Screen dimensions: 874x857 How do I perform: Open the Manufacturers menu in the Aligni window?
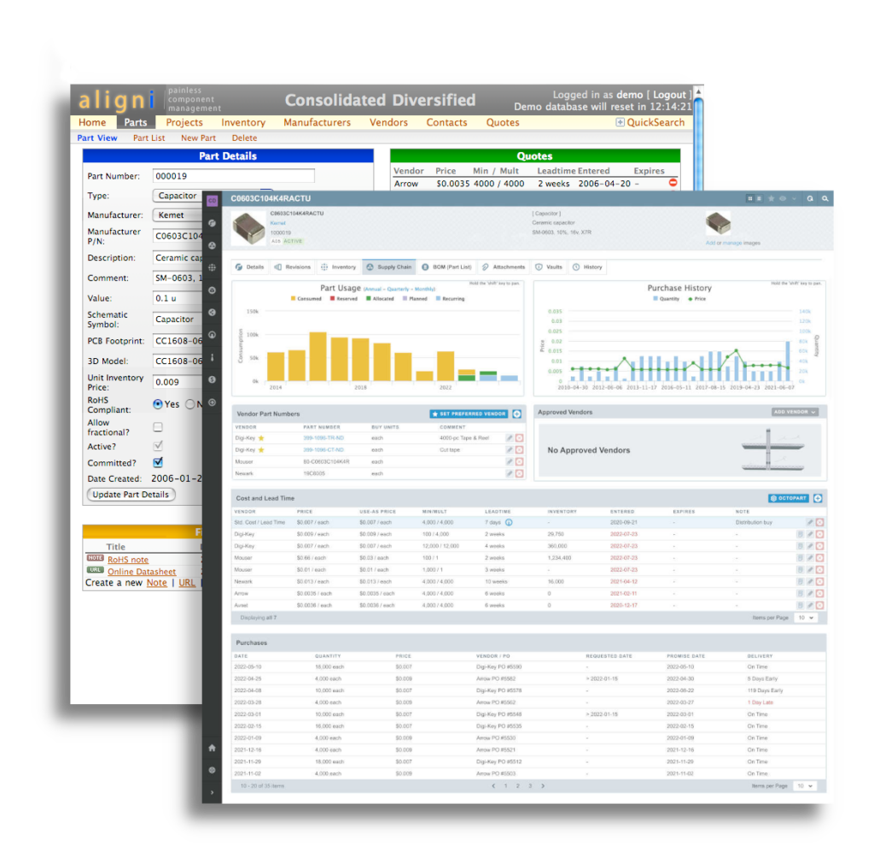tap(318, 123)
